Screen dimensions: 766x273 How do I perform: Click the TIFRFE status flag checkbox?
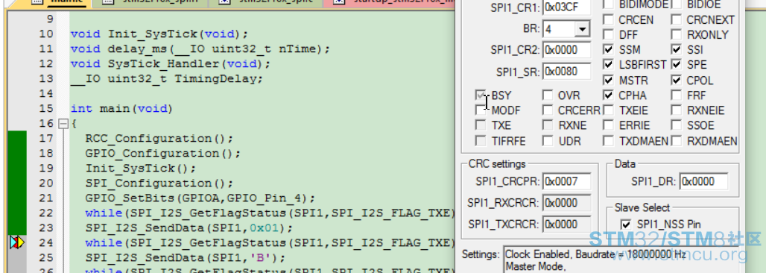pyautogui.click(x=481, y=141)
